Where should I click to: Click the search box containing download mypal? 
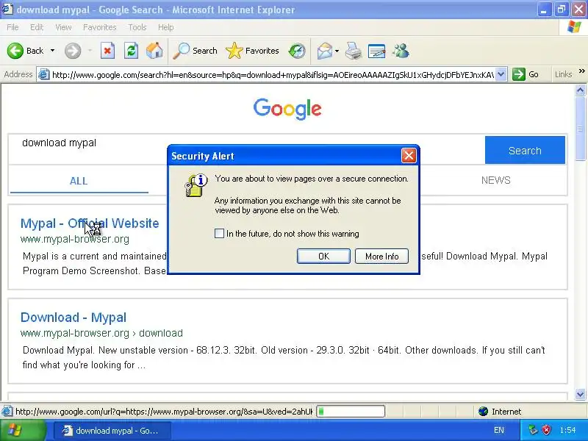[x=246, y=150]
